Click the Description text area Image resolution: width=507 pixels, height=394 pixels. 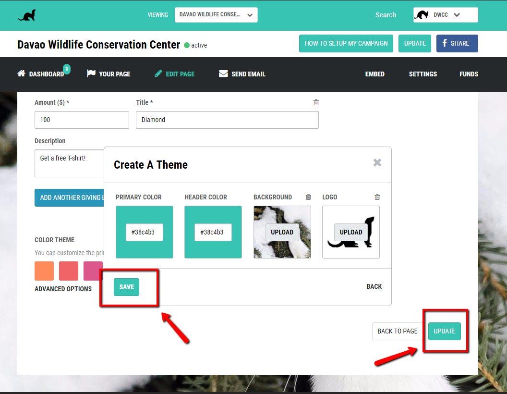[70, 163]
